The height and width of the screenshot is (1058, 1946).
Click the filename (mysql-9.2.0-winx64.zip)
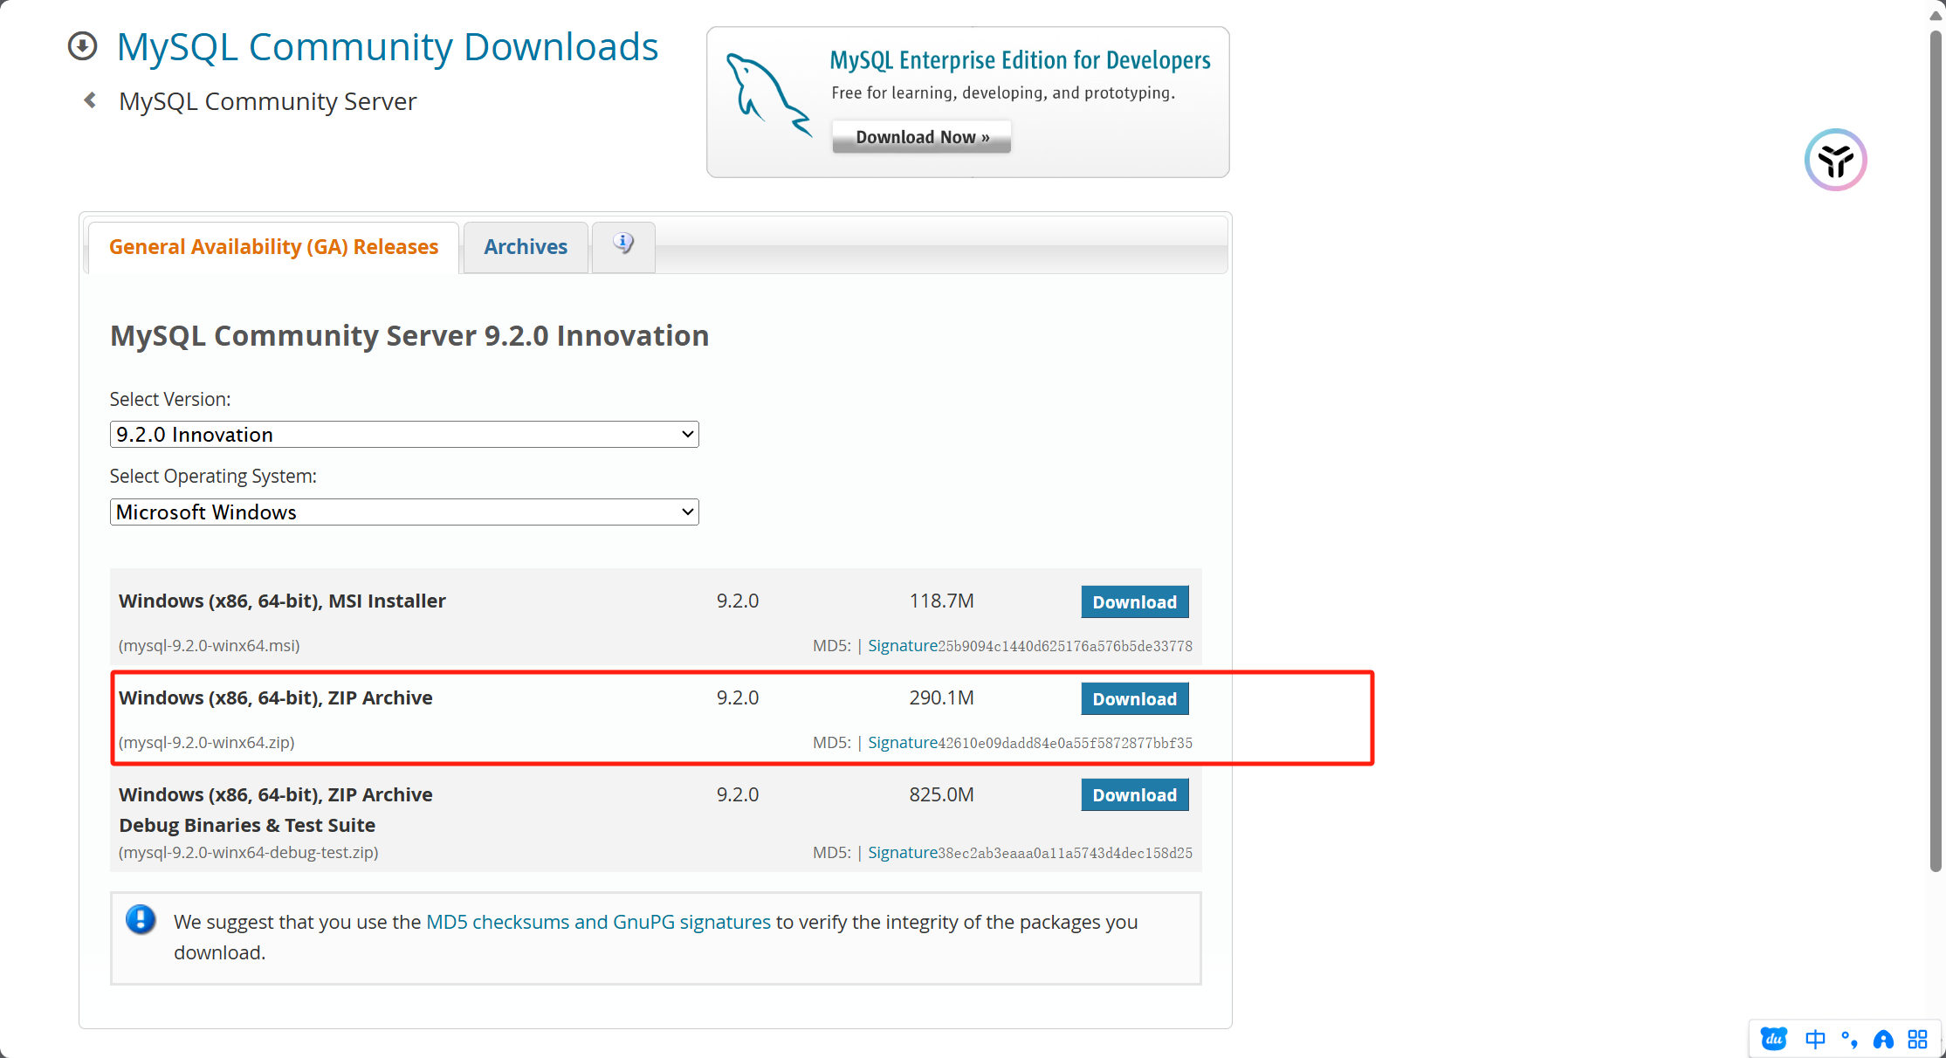[206, 743]
